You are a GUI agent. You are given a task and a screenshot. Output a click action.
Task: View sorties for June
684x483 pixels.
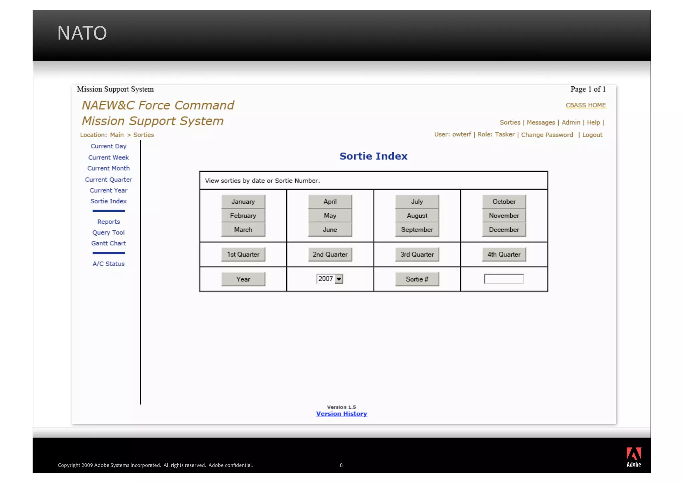(330, 230)
